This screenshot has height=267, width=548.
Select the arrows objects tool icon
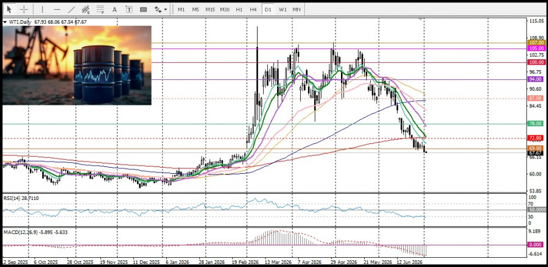pyautogui.click(x=158, y=9)
